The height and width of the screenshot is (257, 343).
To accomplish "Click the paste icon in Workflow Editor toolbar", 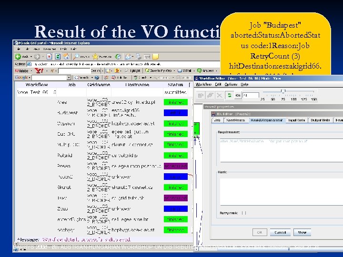I will pos(210,95).
